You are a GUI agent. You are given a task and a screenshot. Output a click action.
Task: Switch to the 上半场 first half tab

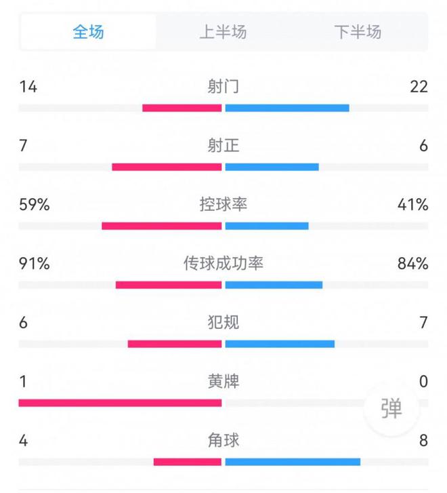click(x=223, y=32)
